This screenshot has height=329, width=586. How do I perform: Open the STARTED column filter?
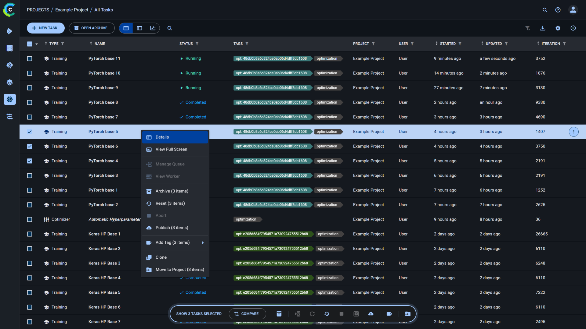[x=460, y=44]
